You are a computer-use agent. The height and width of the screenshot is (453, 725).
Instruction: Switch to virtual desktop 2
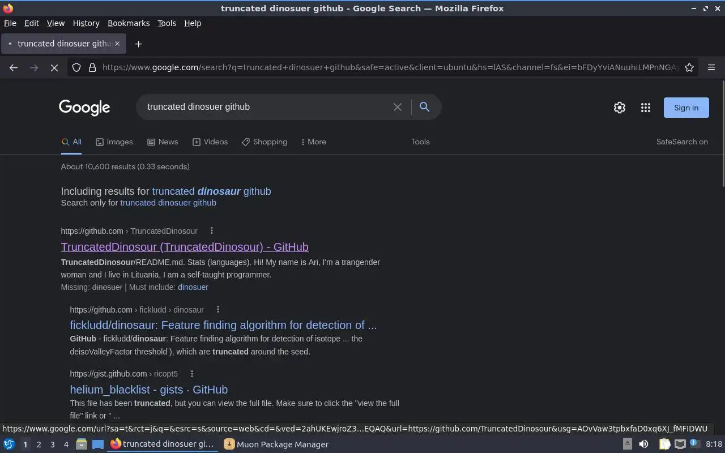(39, 445)
